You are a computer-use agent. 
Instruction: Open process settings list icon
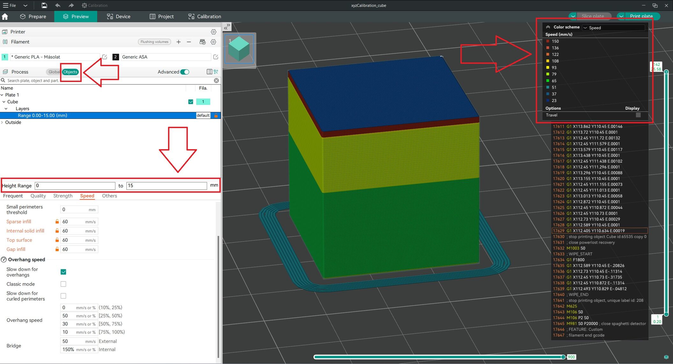pyautogui.click(x=209, y=72)
